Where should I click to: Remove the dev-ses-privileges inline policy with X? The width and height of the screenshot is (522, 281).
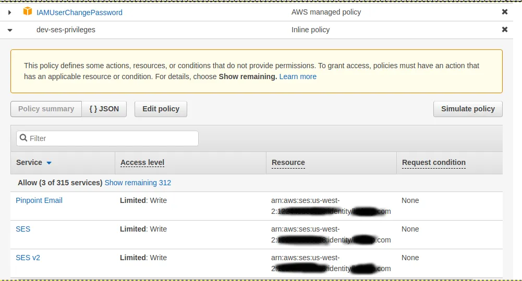(x=505, y=30)
